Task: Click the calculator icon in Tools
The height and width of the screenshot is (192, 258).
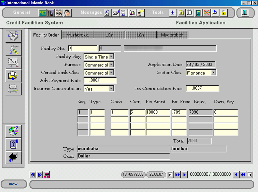Action: point(198,13)
